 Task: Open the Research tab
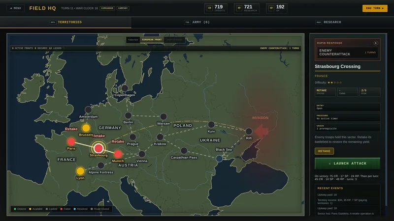[x=328, y=22]
